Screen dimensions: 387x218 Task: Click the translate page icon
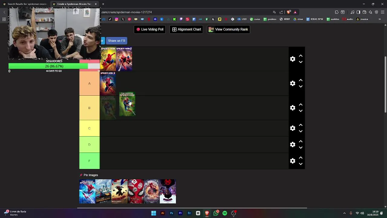(x=274, y=12)
